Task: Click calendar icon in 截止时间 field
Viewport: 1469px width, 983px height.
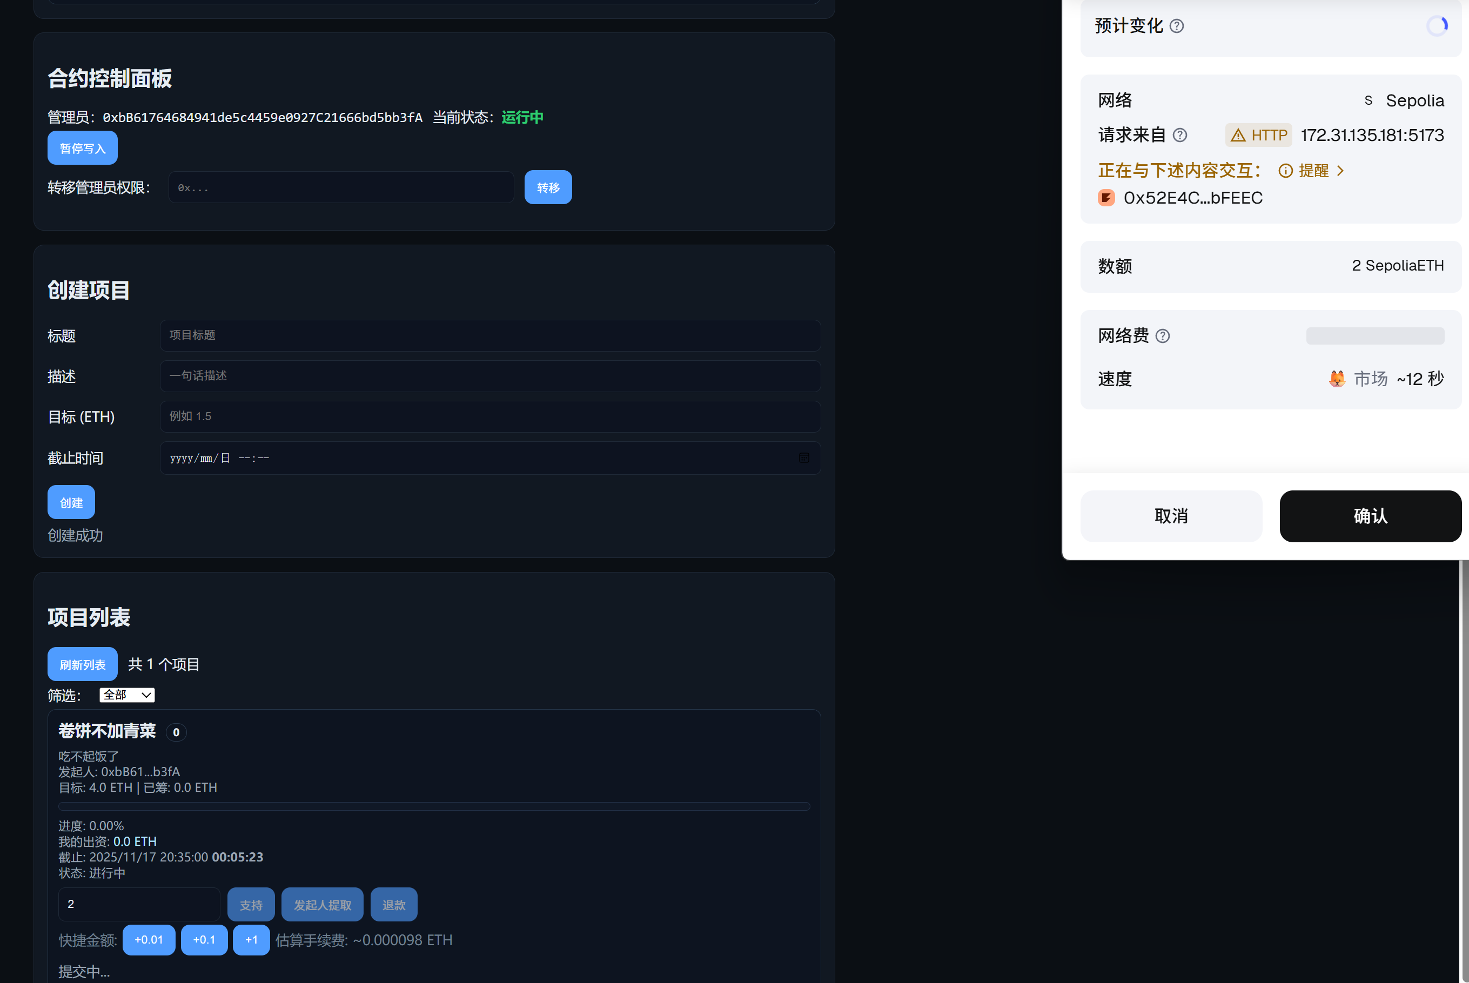Action: click(804, 458)
